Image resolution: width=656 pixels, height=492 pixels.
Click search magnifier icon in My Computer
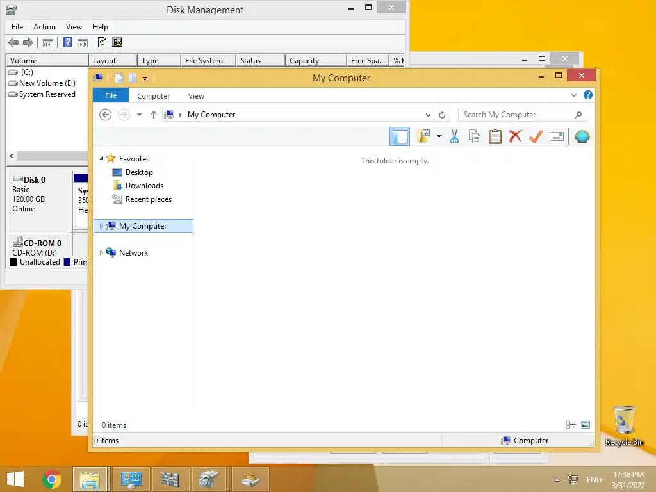pos(578,115)
